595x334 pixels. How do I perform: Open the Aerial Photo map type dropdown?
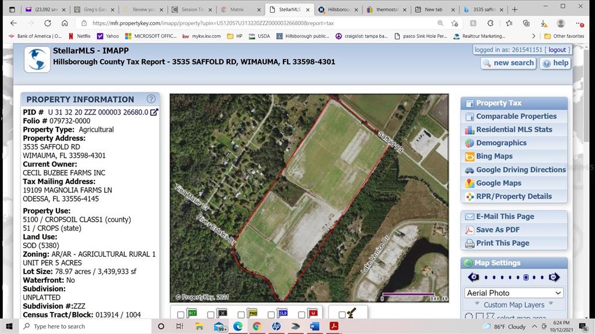coord(514,293)
